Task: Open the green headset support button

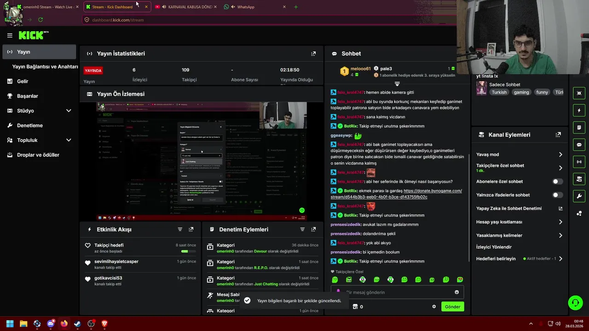Action: (575, 302)
